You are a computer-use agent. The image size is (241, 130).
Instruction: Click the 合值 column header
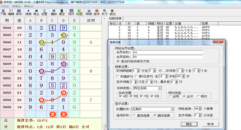pos(187,23)
